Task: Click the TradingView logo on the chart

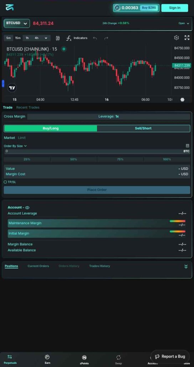Action: [12, 88]
